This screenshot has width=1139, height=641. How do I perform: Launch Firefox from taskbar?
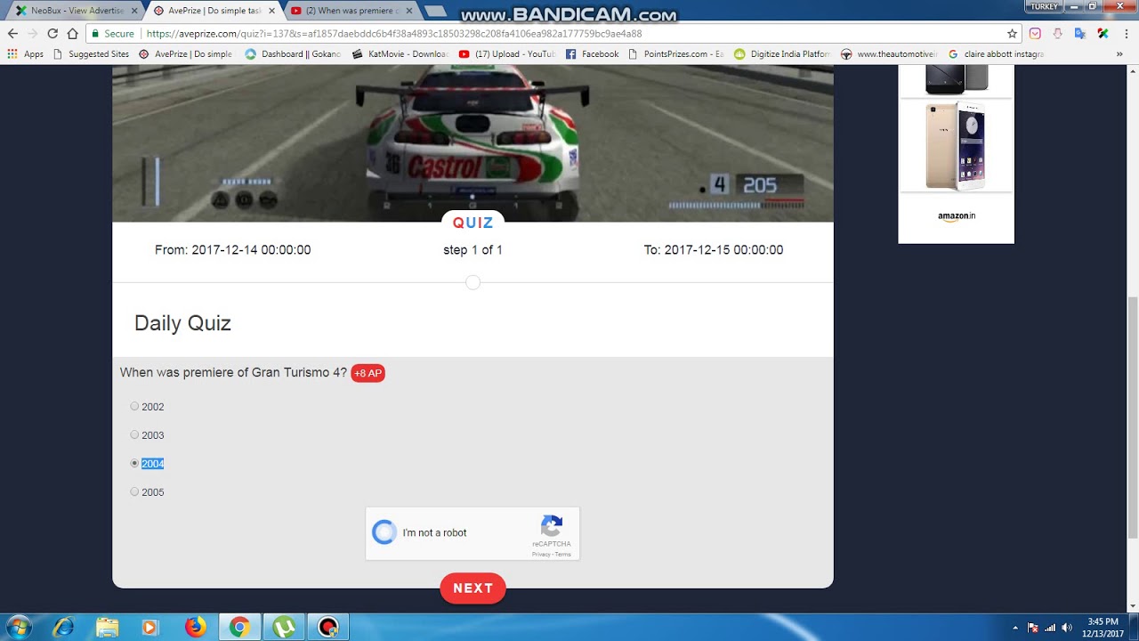click(x=195, y=627)
